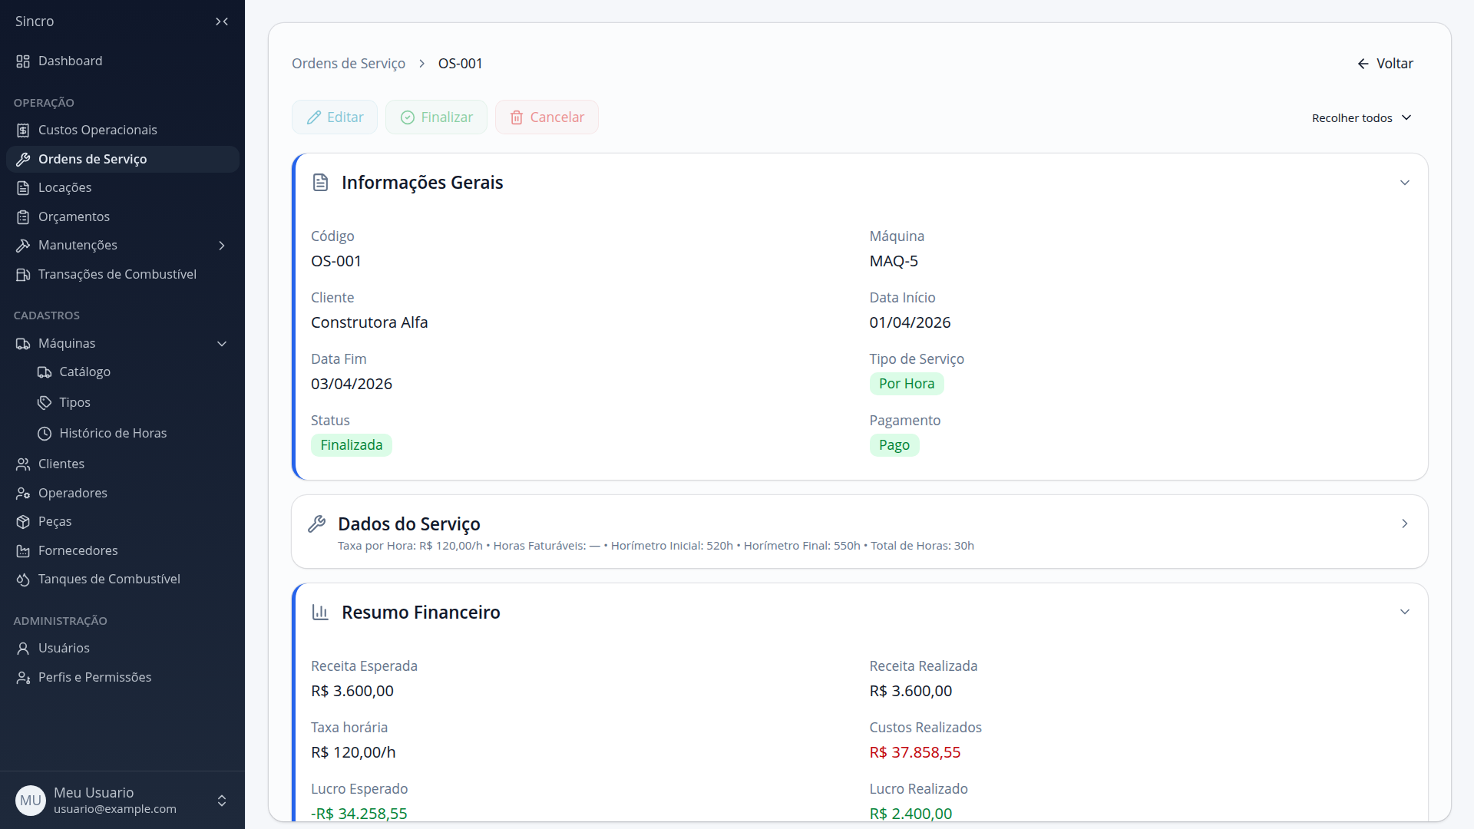Click the Construtora Alfa client name

click(369, 322)
